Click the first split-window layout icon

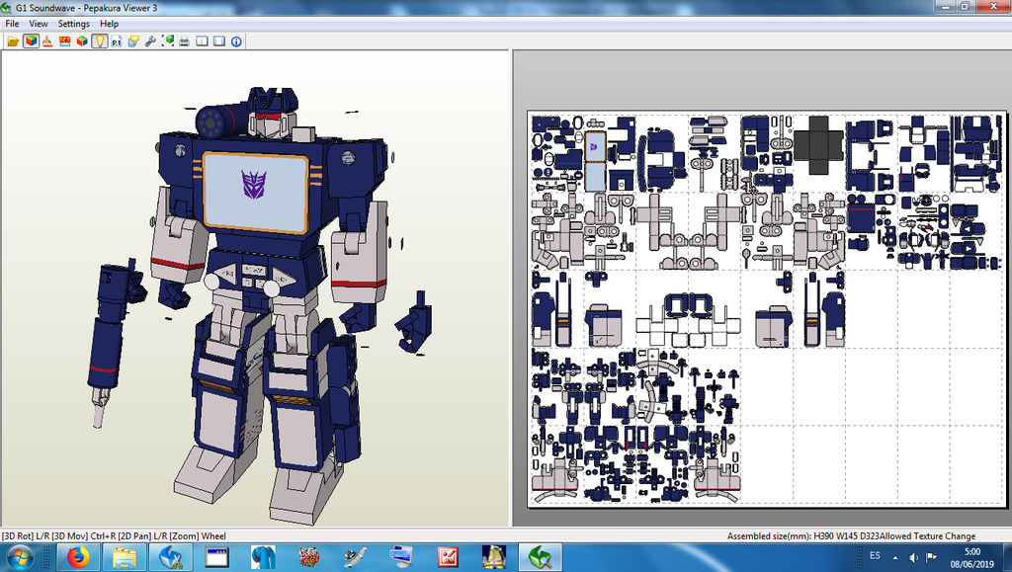(202, 41)
